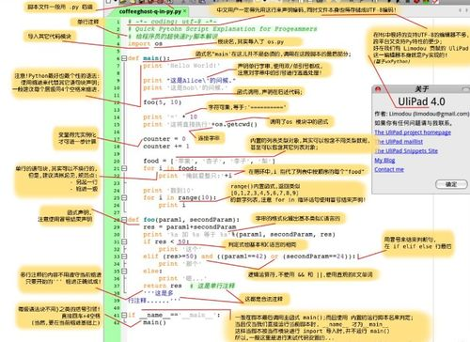The height and width of the screenshot is (342, 470).
Task: Click the '+os.getcwd()' expression
Action: (x=234, y=124)
